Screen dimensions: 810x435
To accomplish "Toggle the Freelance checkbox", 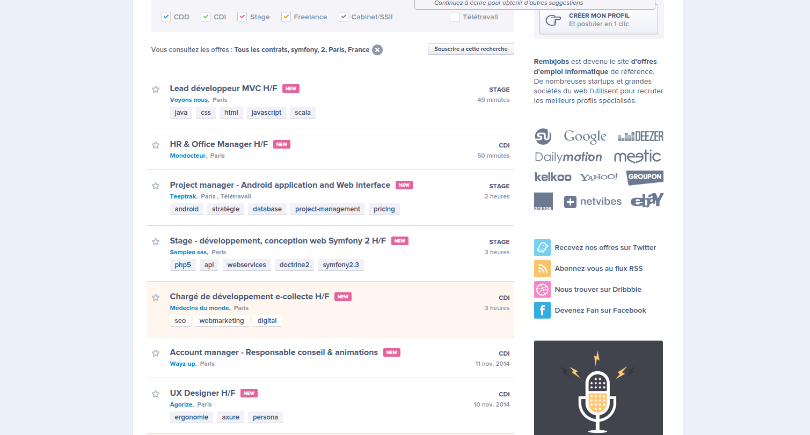I will coord(286,17).
